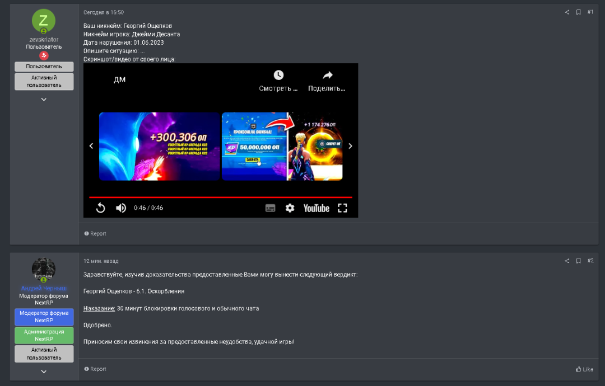Click the grey Пользователь badge
Screen dimensions: 605x386
(44, 67)
